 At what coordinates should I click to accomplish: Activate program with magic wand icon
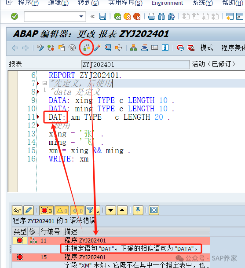tap(97, 48)
